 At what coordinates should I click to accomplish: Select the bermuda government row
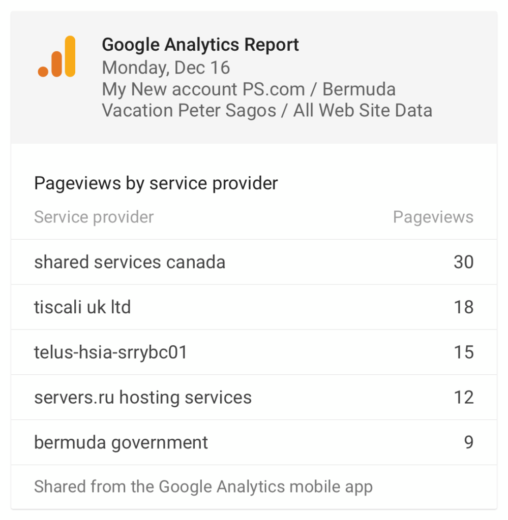254,442
